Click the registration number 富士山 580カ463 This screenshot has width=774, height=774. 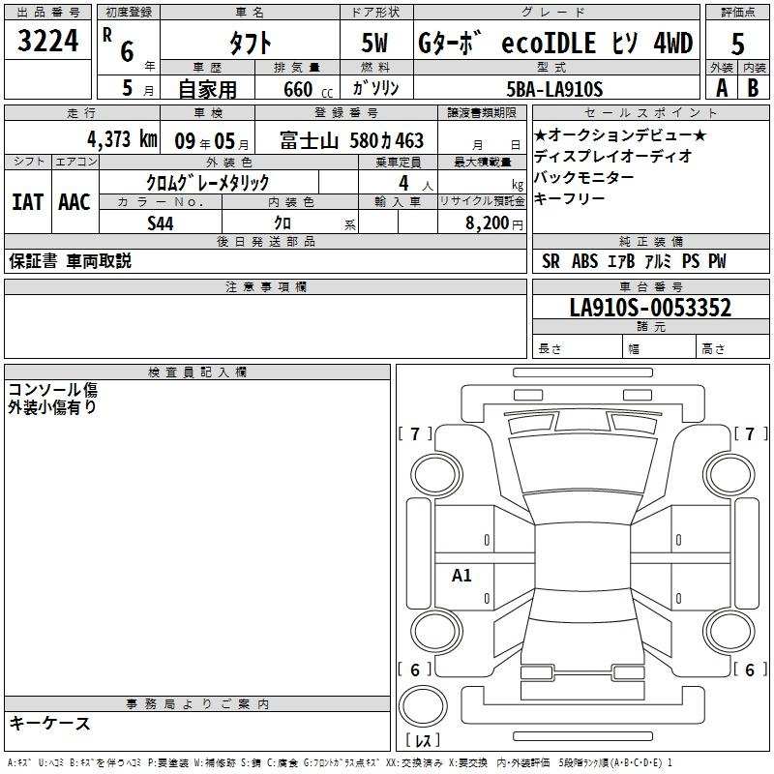353,140
